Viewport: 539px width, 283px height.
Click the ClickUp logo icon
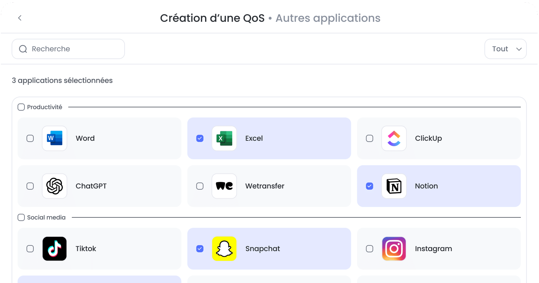click(x=394, y=138)
